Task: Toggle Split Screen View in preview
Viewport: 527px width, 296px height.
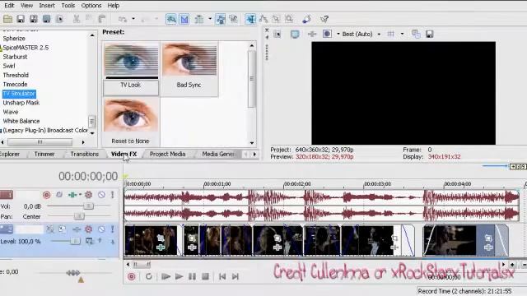Action: [327, 34]
